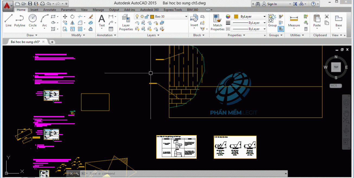The image size is (354, 178).
Task: Click the N direction on the ViewCube compass
Action: click(336, 57)
